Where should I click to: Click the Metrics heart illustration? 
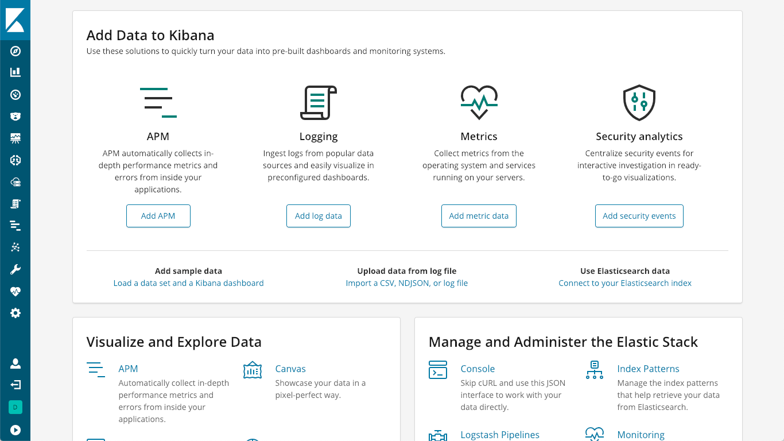click(x=479, y=103)
